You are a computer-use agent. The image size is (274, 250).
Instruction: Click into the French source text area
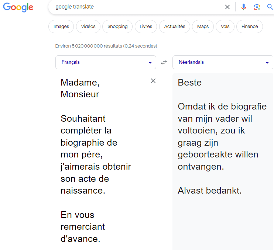96,155
